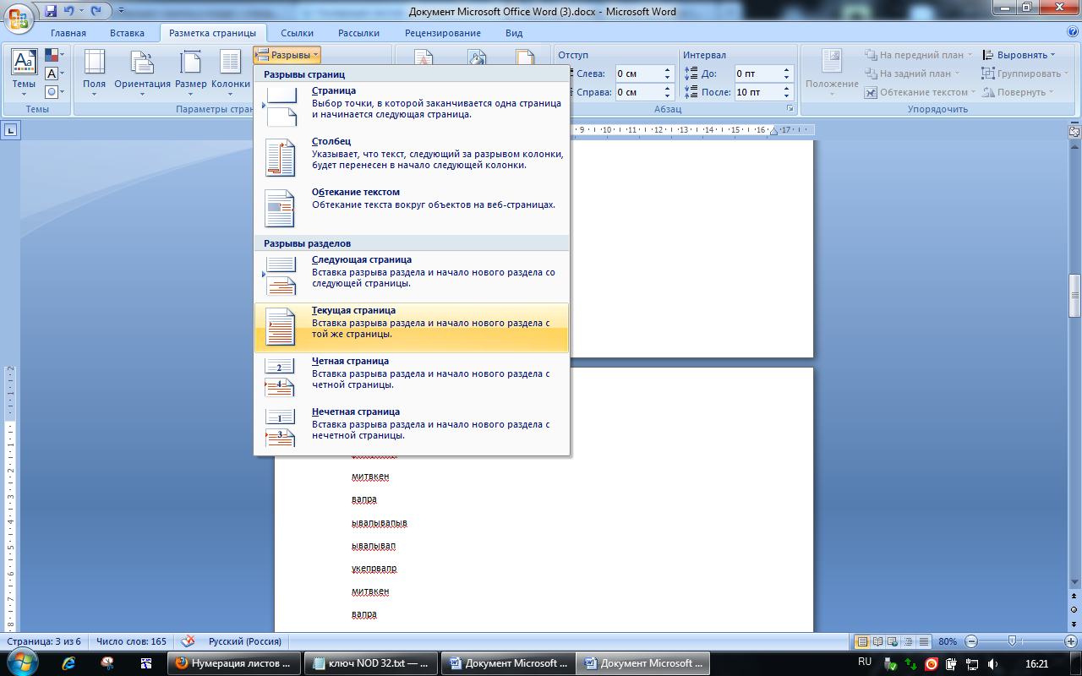Switch to Full Screen Reading view
Screen dimensions: 1082x676
[x=878, y=641]
